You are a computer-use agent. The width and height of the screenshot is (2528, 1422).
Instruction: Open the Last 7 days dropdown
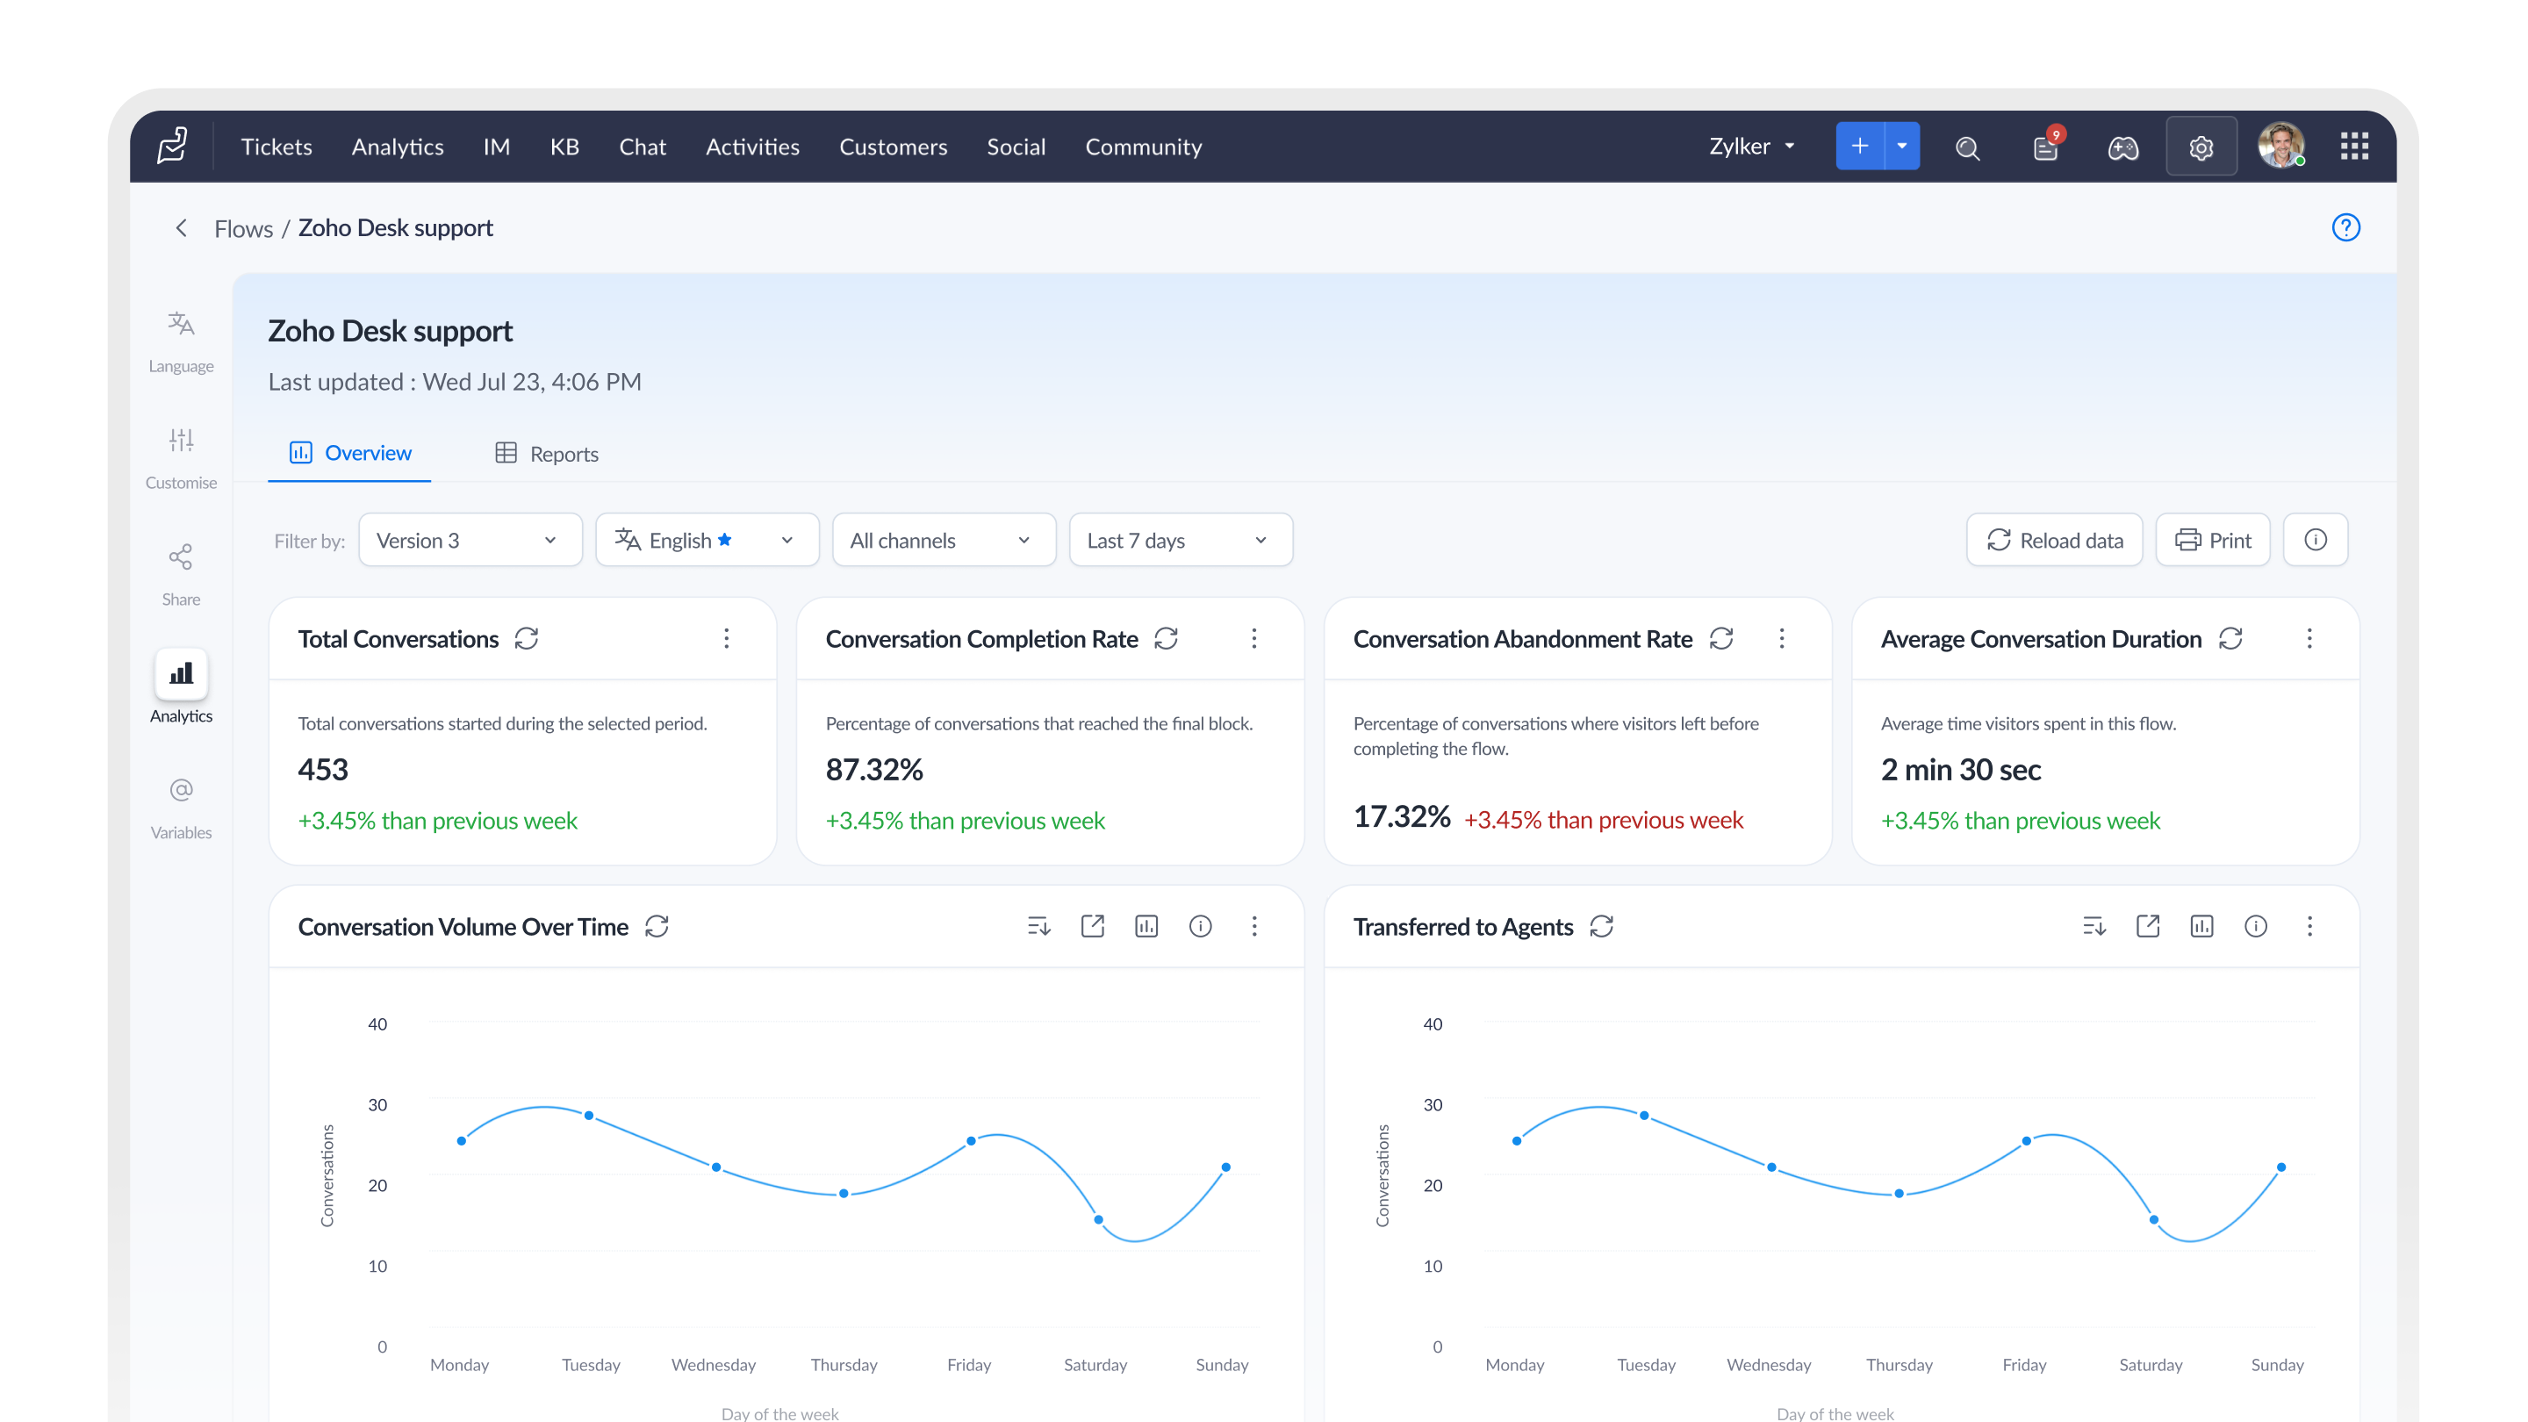[x=1181, y=540]
